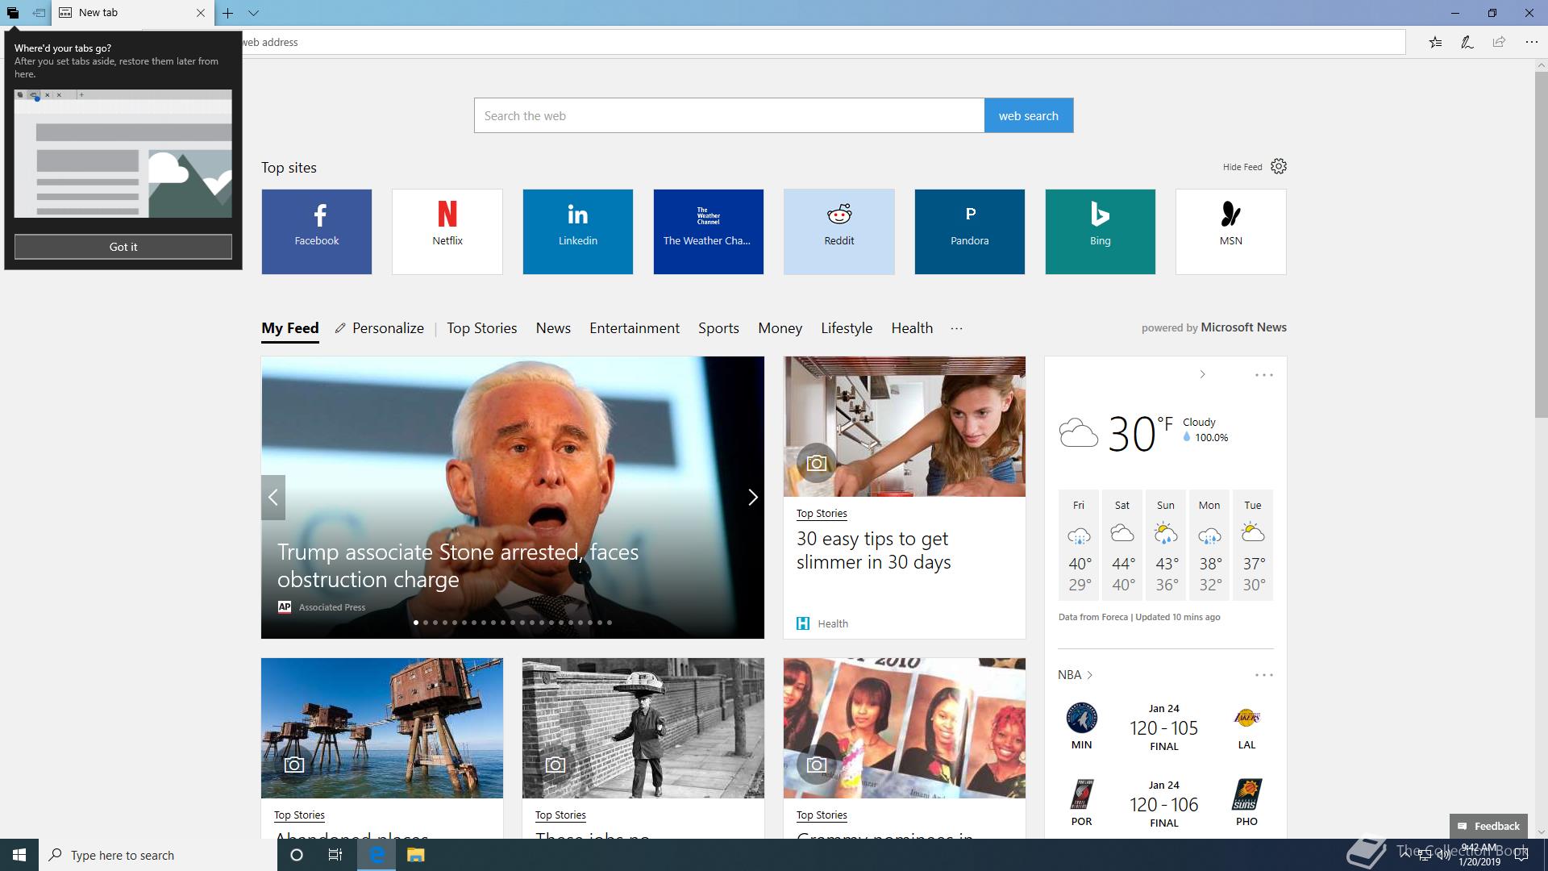The width and height of the screenshot is (1548, 871).
Task: Click Personalize with pencil icon
Action: [380, 328]
